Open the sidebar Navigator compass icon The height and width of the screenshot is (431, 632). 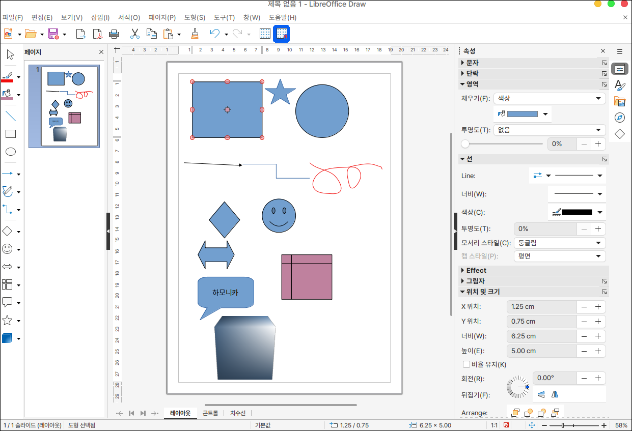coord(619,118)
